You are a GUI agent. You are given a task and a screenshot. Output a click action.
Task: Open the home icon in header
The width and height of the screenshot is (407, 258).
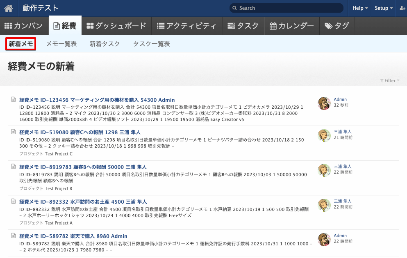click(9, 8)
